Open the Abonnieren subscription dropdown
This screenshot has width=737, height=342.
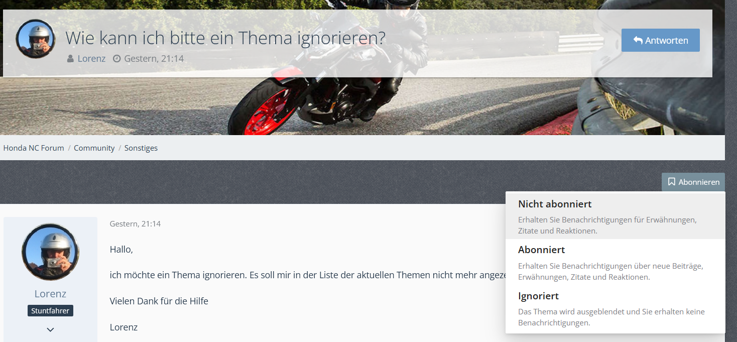point(693,182)
